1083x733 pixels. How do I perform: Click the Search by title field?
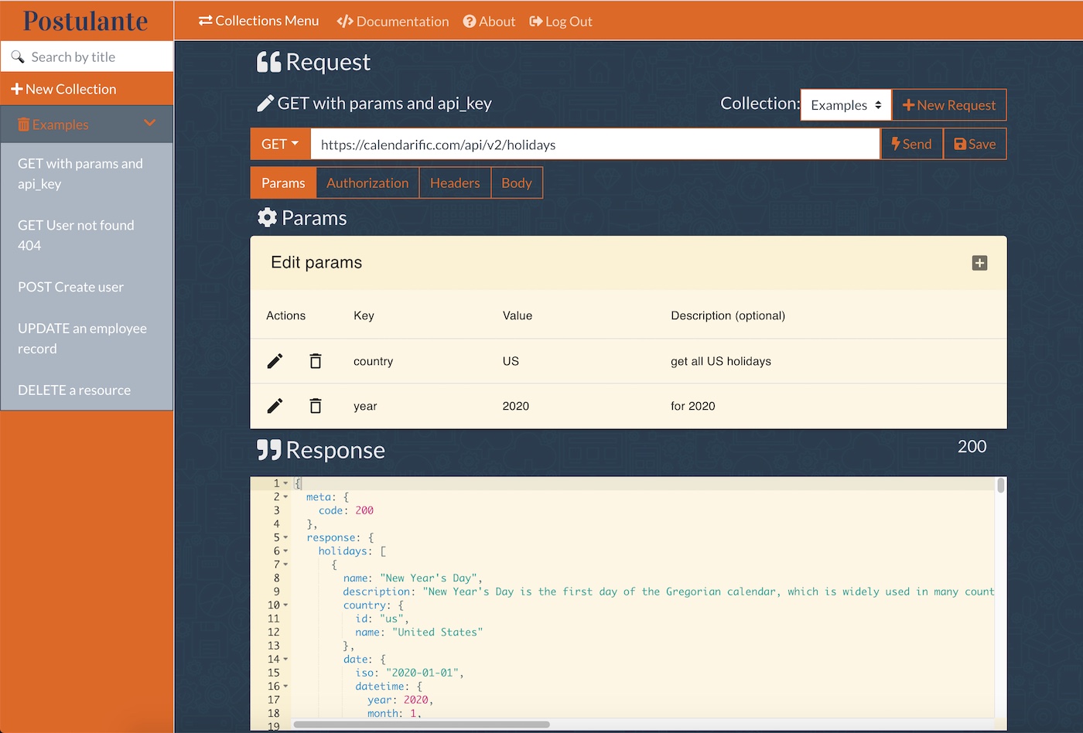(x=87, y=56)
